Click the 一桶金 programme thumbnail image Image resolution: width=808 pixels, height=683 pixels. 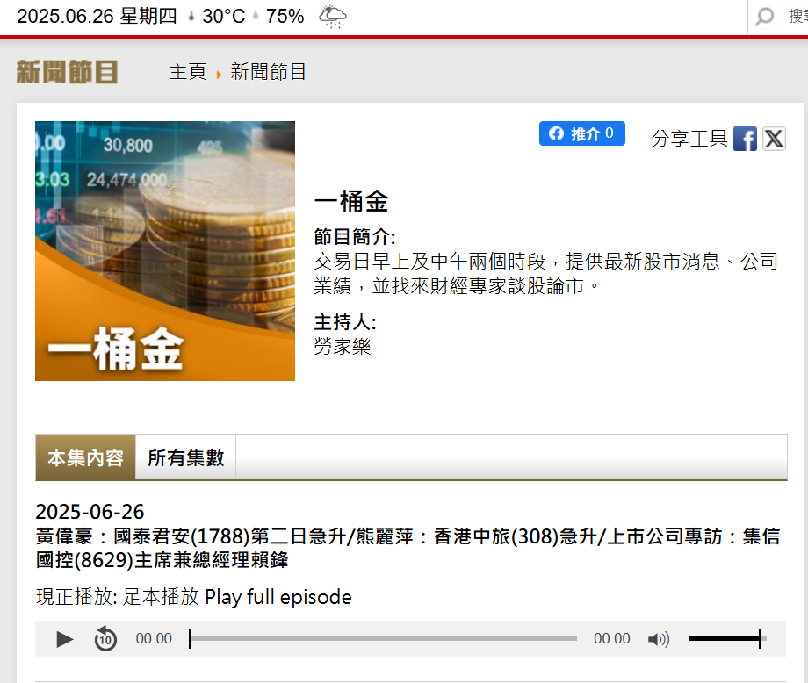(165, 251)
